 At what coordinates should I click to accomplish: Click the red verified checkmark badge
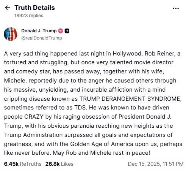tap(61, 31)
